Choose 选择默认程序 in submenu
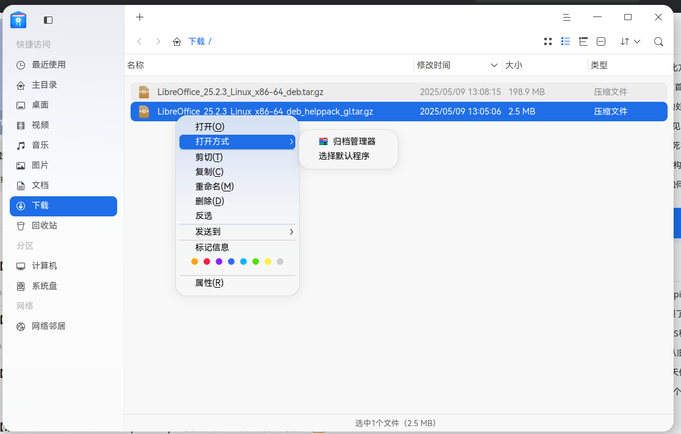 click(348, 156)
